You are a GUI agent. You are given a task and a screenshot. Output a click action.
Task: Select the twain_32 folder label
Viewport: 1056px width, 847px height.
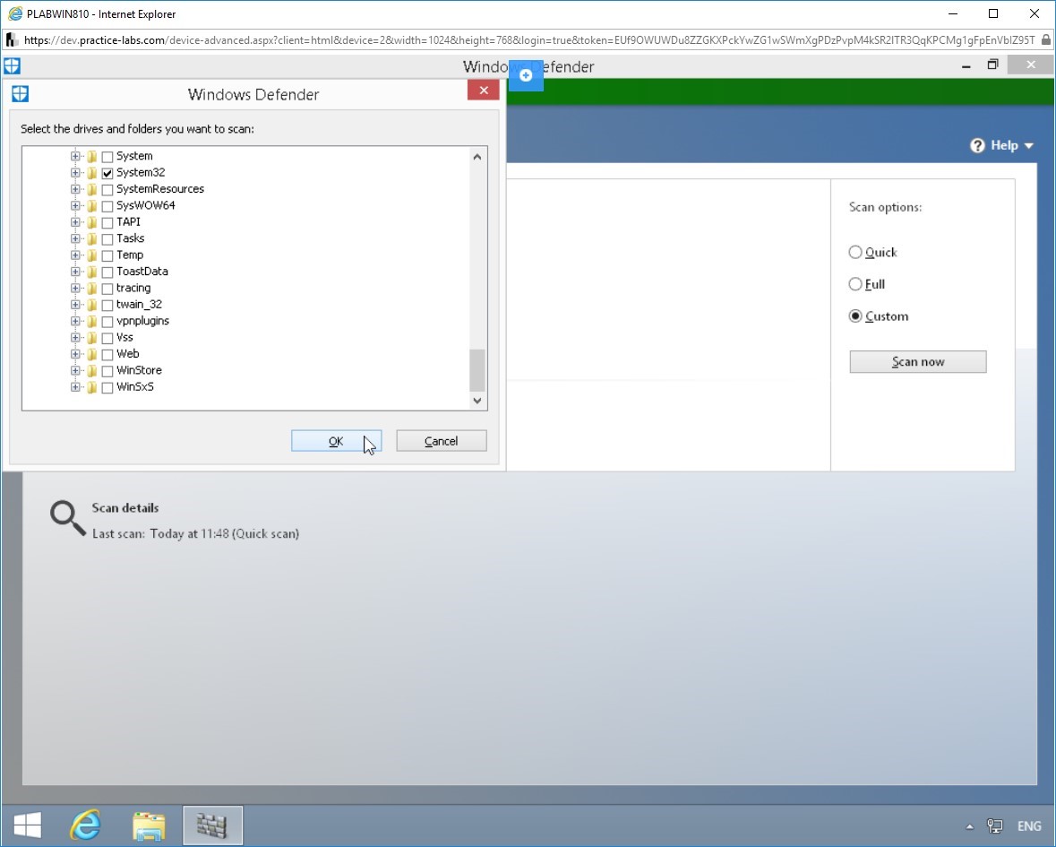pyautogui.click(x=139, y=305)
